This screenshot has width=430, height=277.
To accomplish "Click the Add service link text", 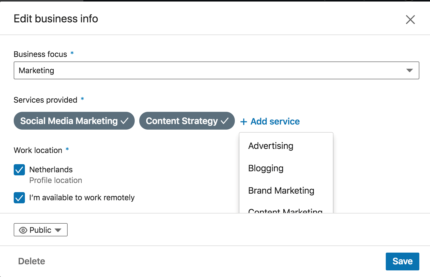I will 275,121.
